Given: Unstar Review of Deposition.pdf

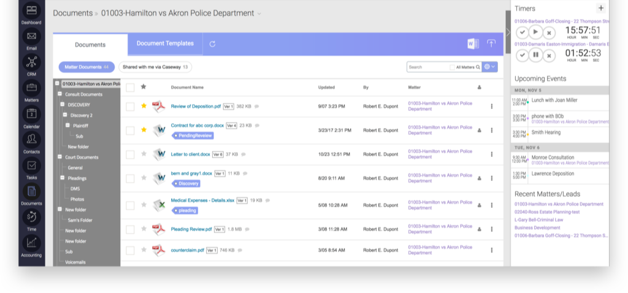Looking at the screenshot, I should pyautogui.click(x=144, y=106).
